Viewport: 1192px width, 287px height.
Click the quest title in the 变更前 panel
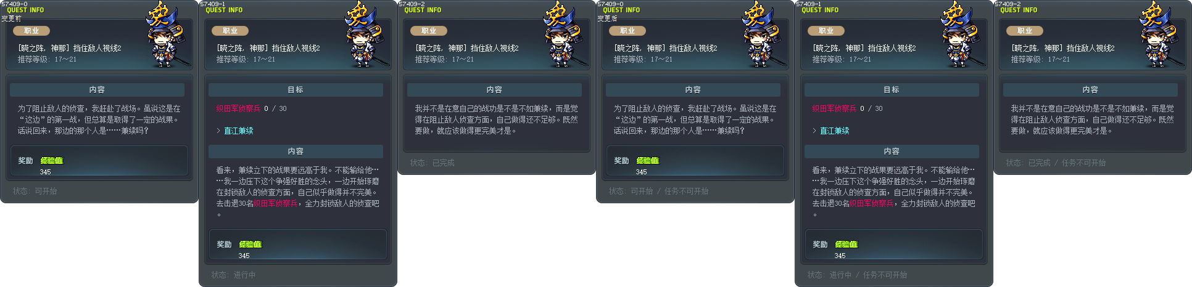click(70, 48)
